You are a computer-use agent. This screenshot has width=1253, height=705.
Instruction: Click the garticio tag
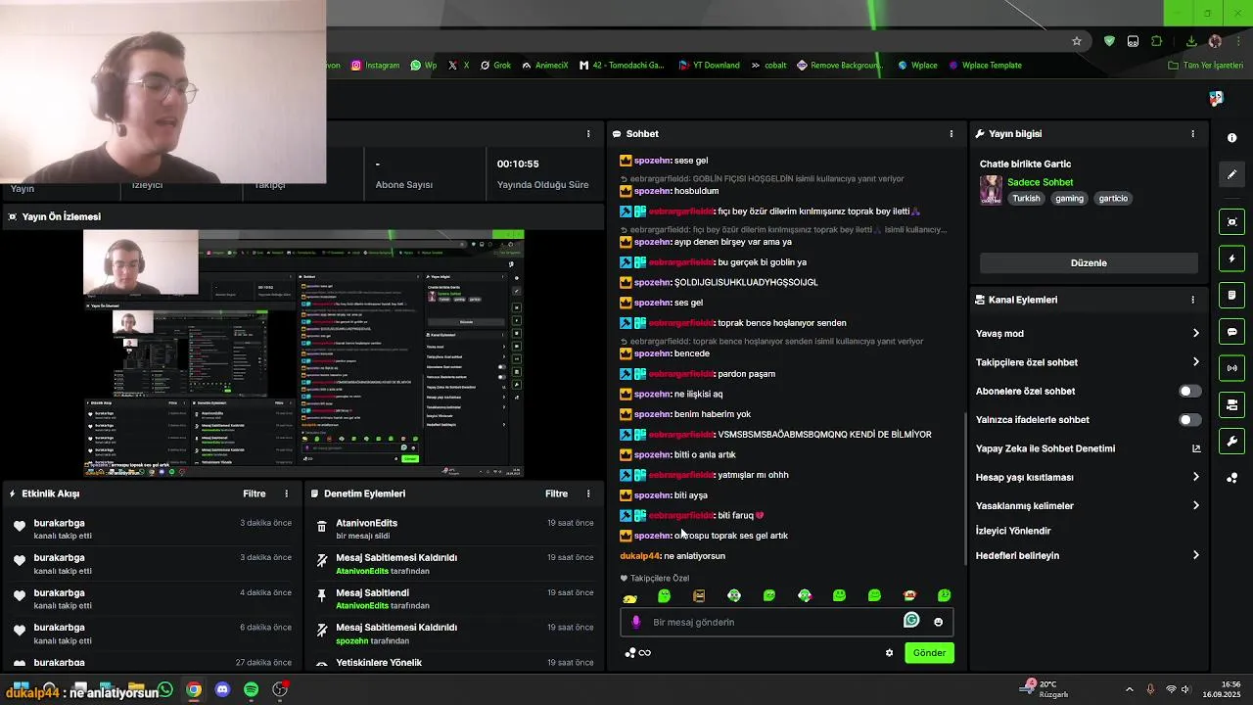pyautogui.click(x=1113, y=198)
